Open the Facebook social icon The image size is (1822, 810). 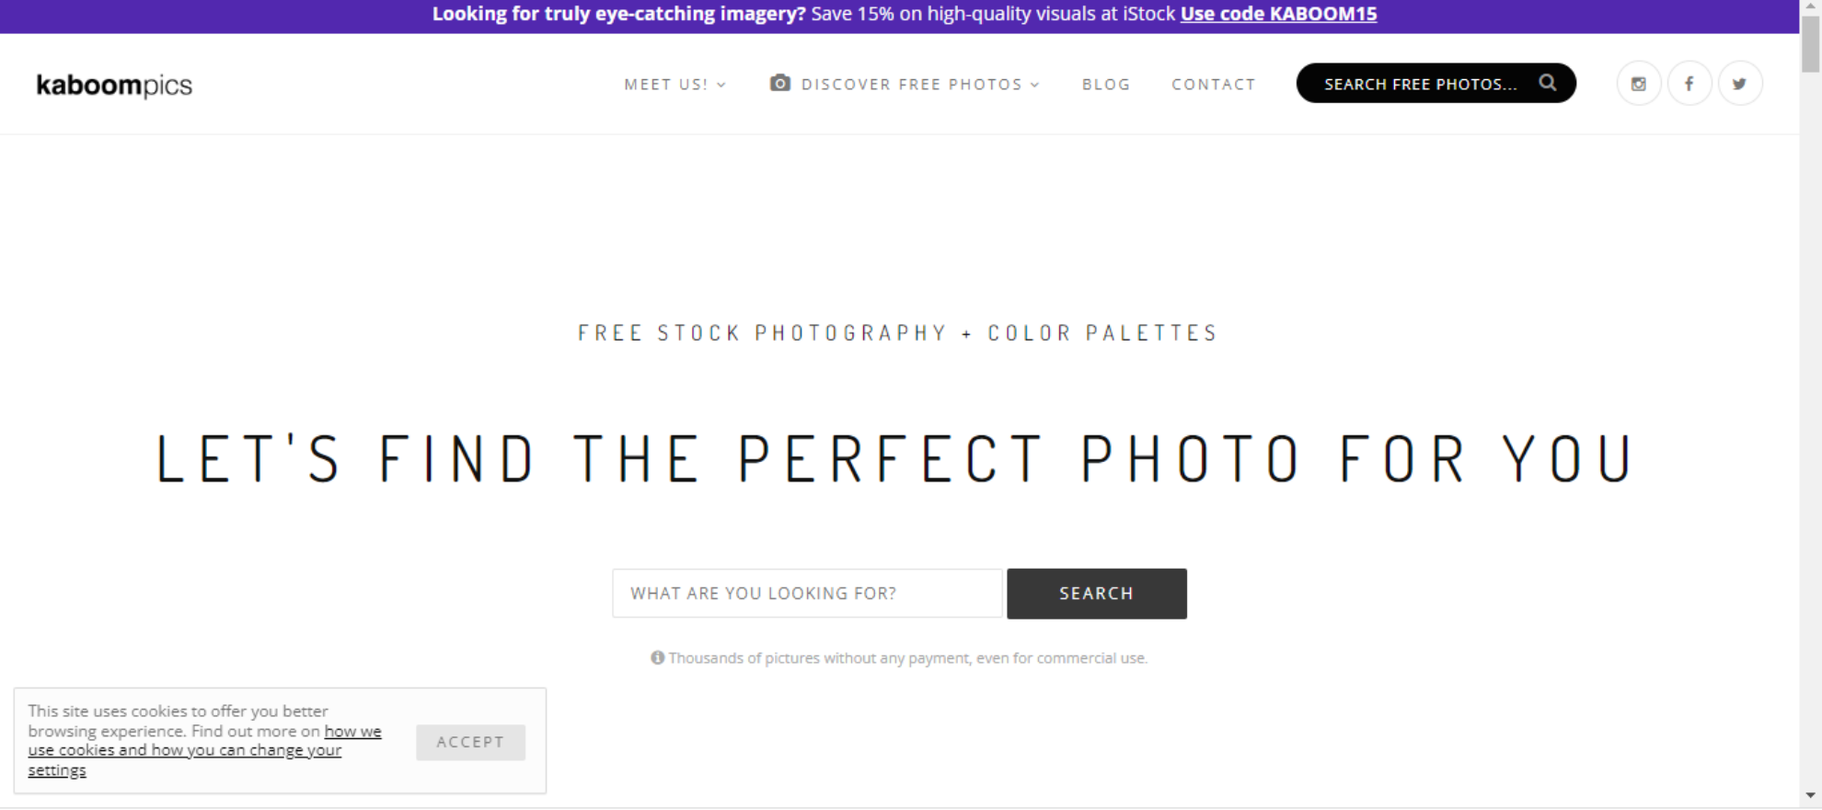pos(1689,84)
